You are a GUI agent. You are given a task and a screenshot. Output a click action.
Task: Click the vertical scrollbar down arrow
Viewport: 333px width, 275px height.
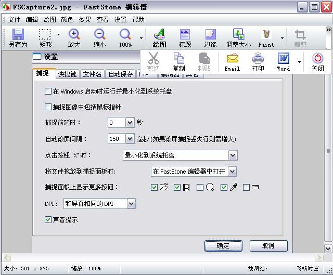(x=328, y=248)
